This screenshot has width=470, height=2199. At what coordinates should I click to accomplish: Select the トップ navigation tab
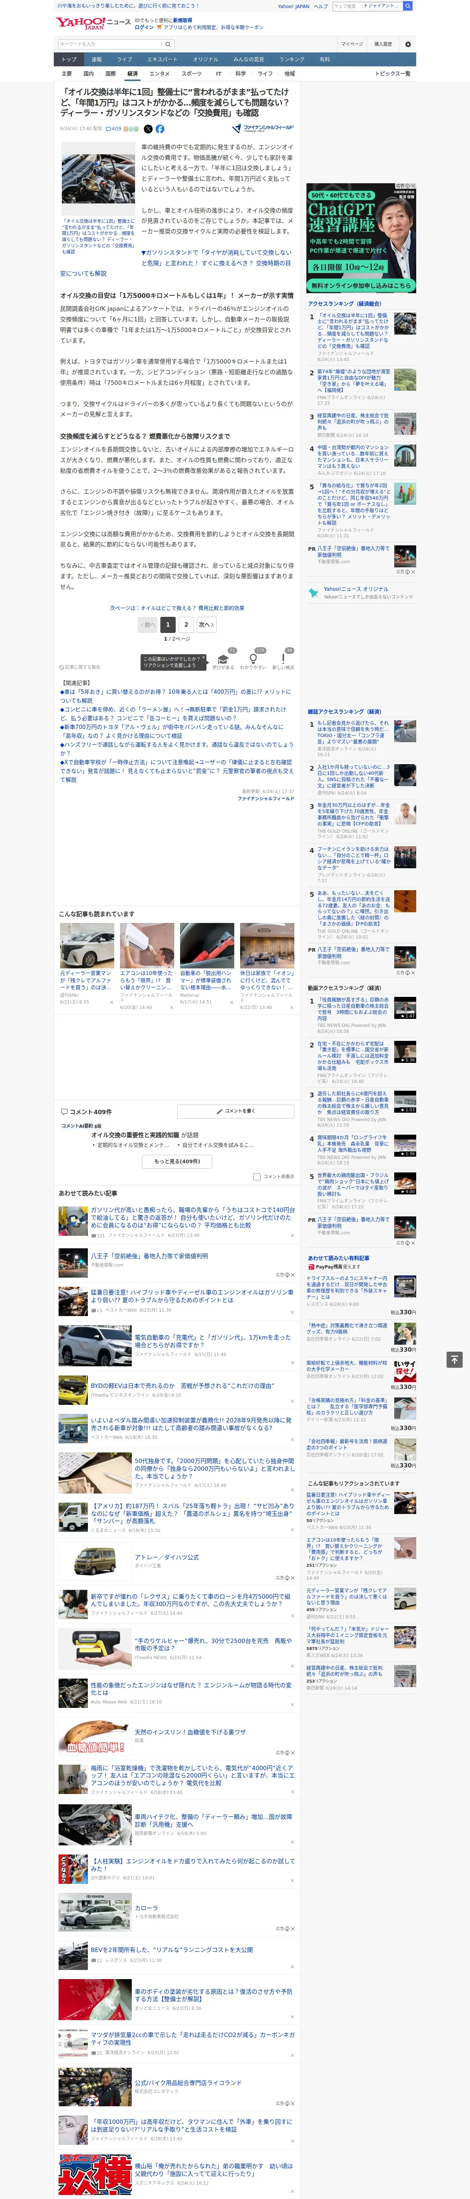(69, 60)
